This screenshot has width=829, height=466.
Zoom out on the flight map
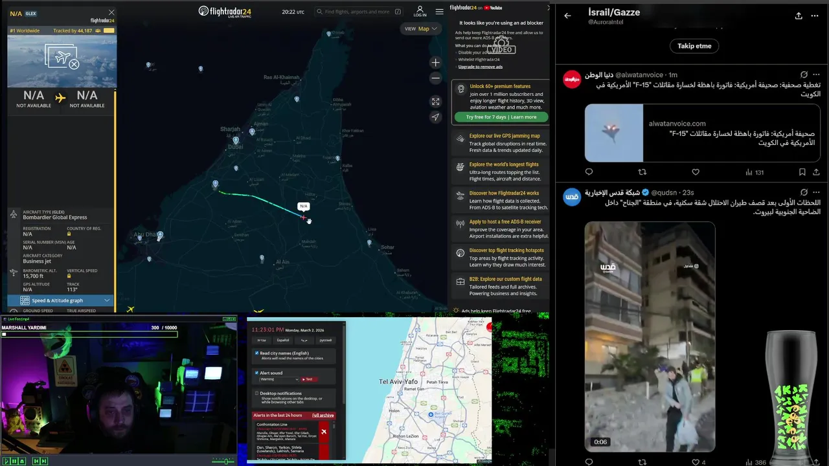(435, 78)
